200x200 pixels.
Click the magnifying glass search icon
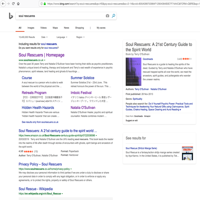pyautogui.click(x=114, y=16)
